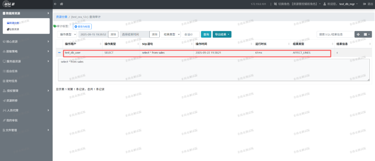Open the 操作类型 filter dropdown
Screen dimensions: 375x161
(67, 34)
